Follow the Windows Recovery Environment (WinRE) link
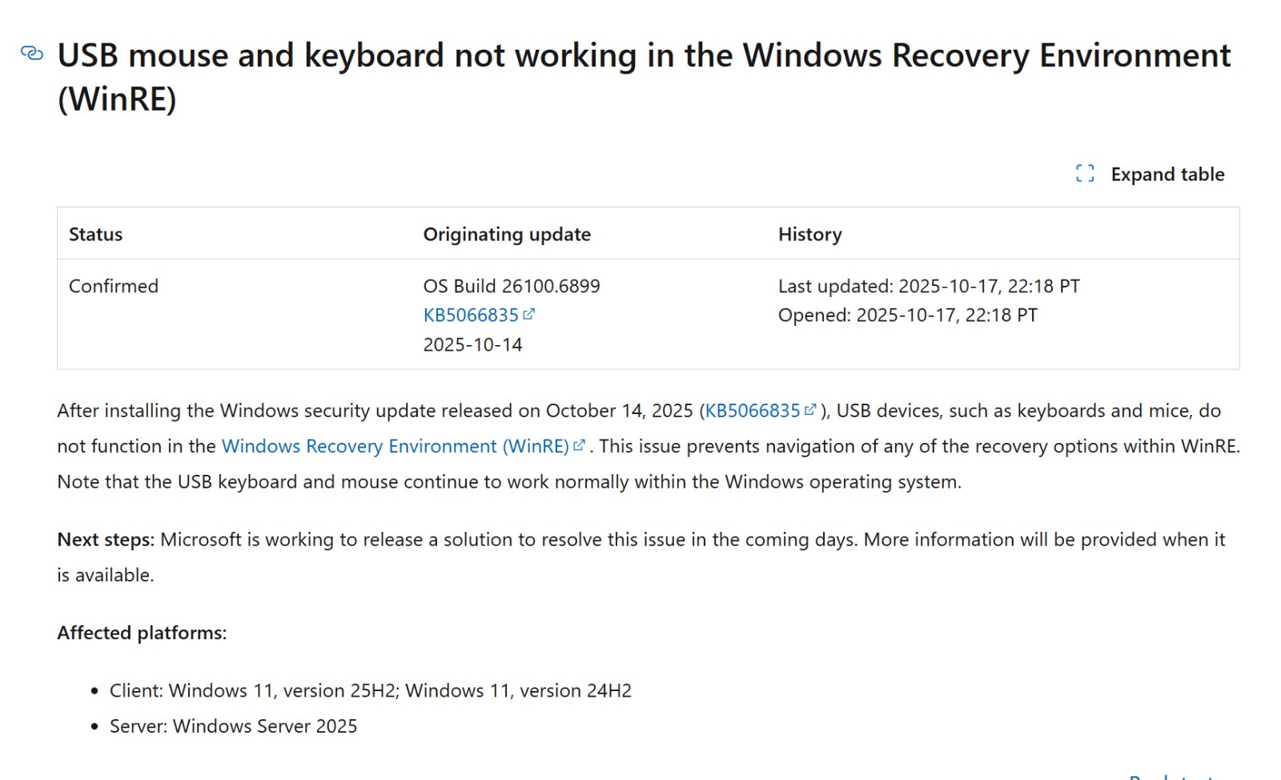Viewport: 1281px width, 780px height. (395, 446)
